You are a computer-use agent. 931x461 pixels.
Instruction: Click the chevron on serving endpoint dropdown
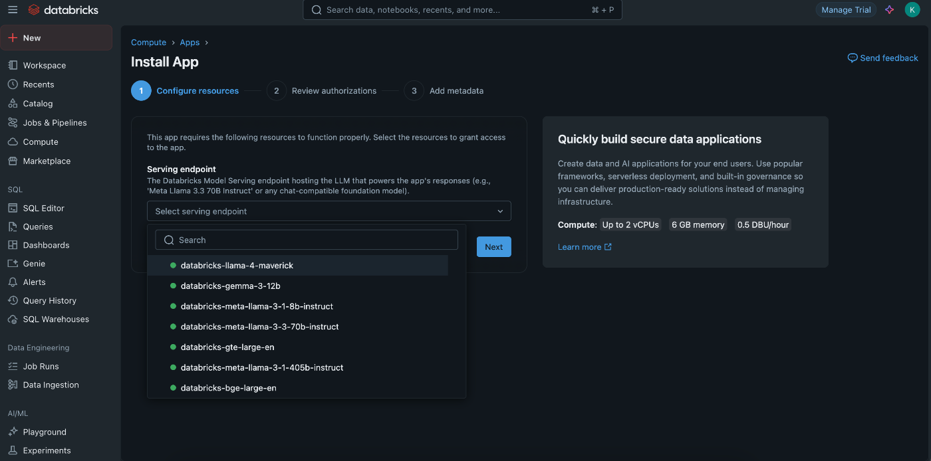pos(500,211)
